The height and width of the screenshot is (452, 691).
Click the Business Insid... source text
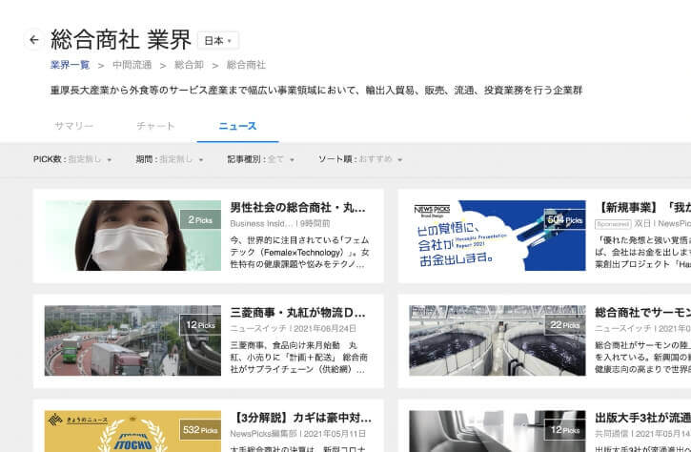[261, 223]
